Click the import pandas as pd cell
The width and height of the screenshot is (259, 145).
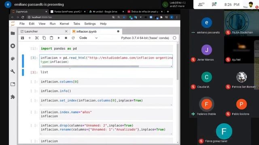pos(106,48)
